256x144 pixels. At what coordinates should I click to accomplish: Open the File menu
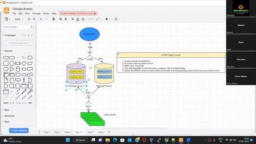(x=14, y=13)
